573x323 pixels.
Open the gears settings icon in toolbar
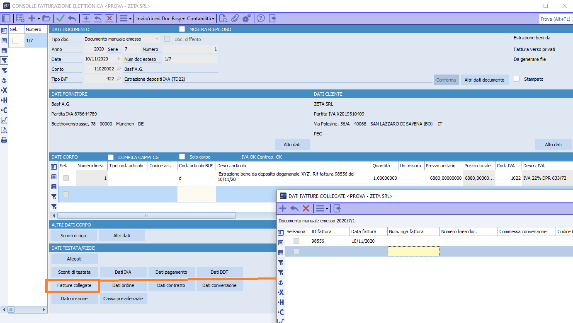coord(247,18)
